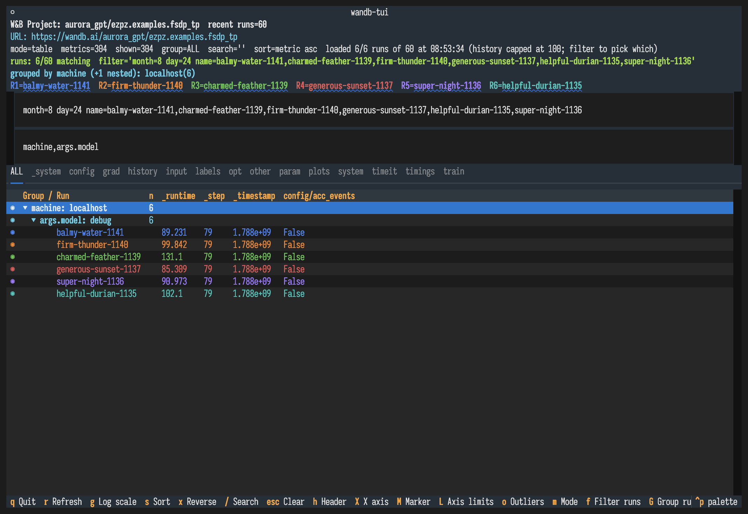
Task: Click the / Search footer button
Action: coord(241,502)
